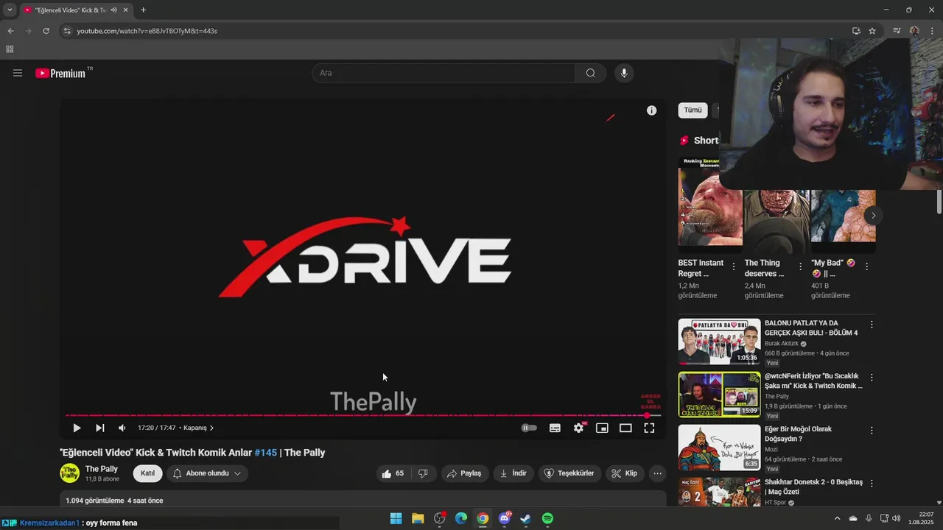The height and width of the screenshot is (530, 943).
Task: Open menu for wtcNFerit İzliyor video
Action: [x=872, y=378]
